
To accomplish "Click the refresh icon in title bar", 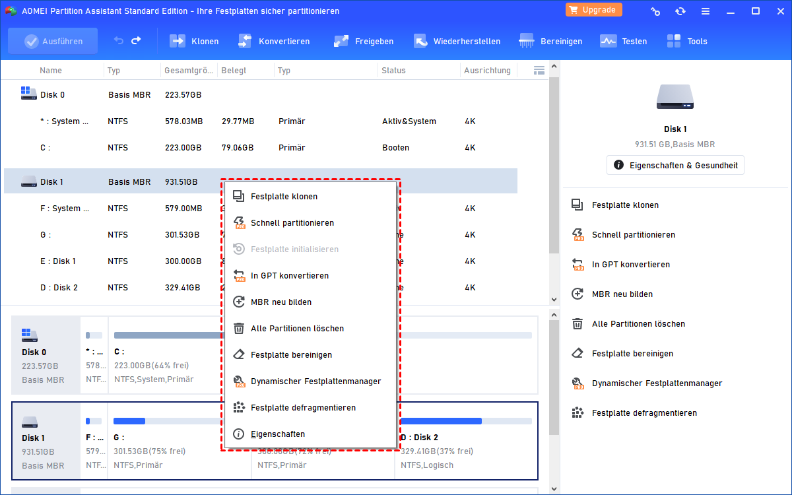I will click(x=680, y=11).
